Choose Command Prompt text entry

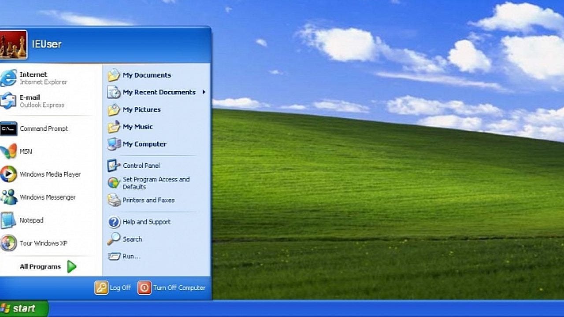44,129
